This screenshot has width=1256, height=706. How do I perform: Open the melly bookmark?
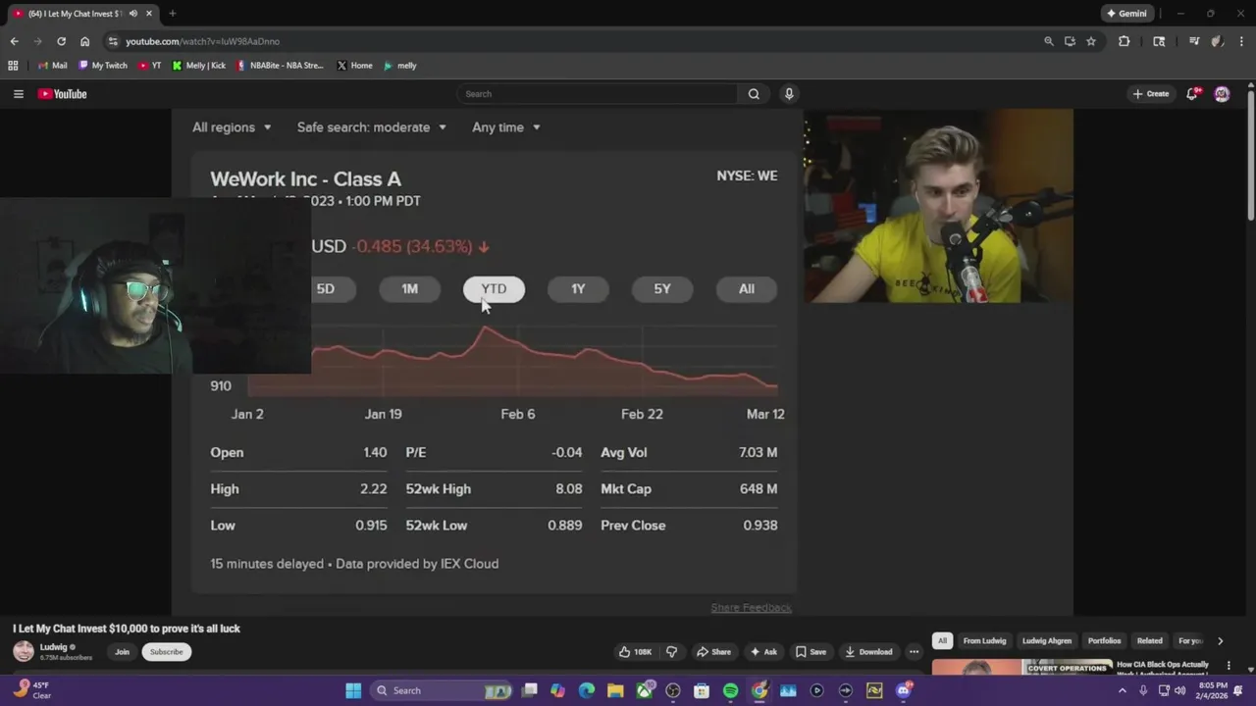(x=400, y=66)
